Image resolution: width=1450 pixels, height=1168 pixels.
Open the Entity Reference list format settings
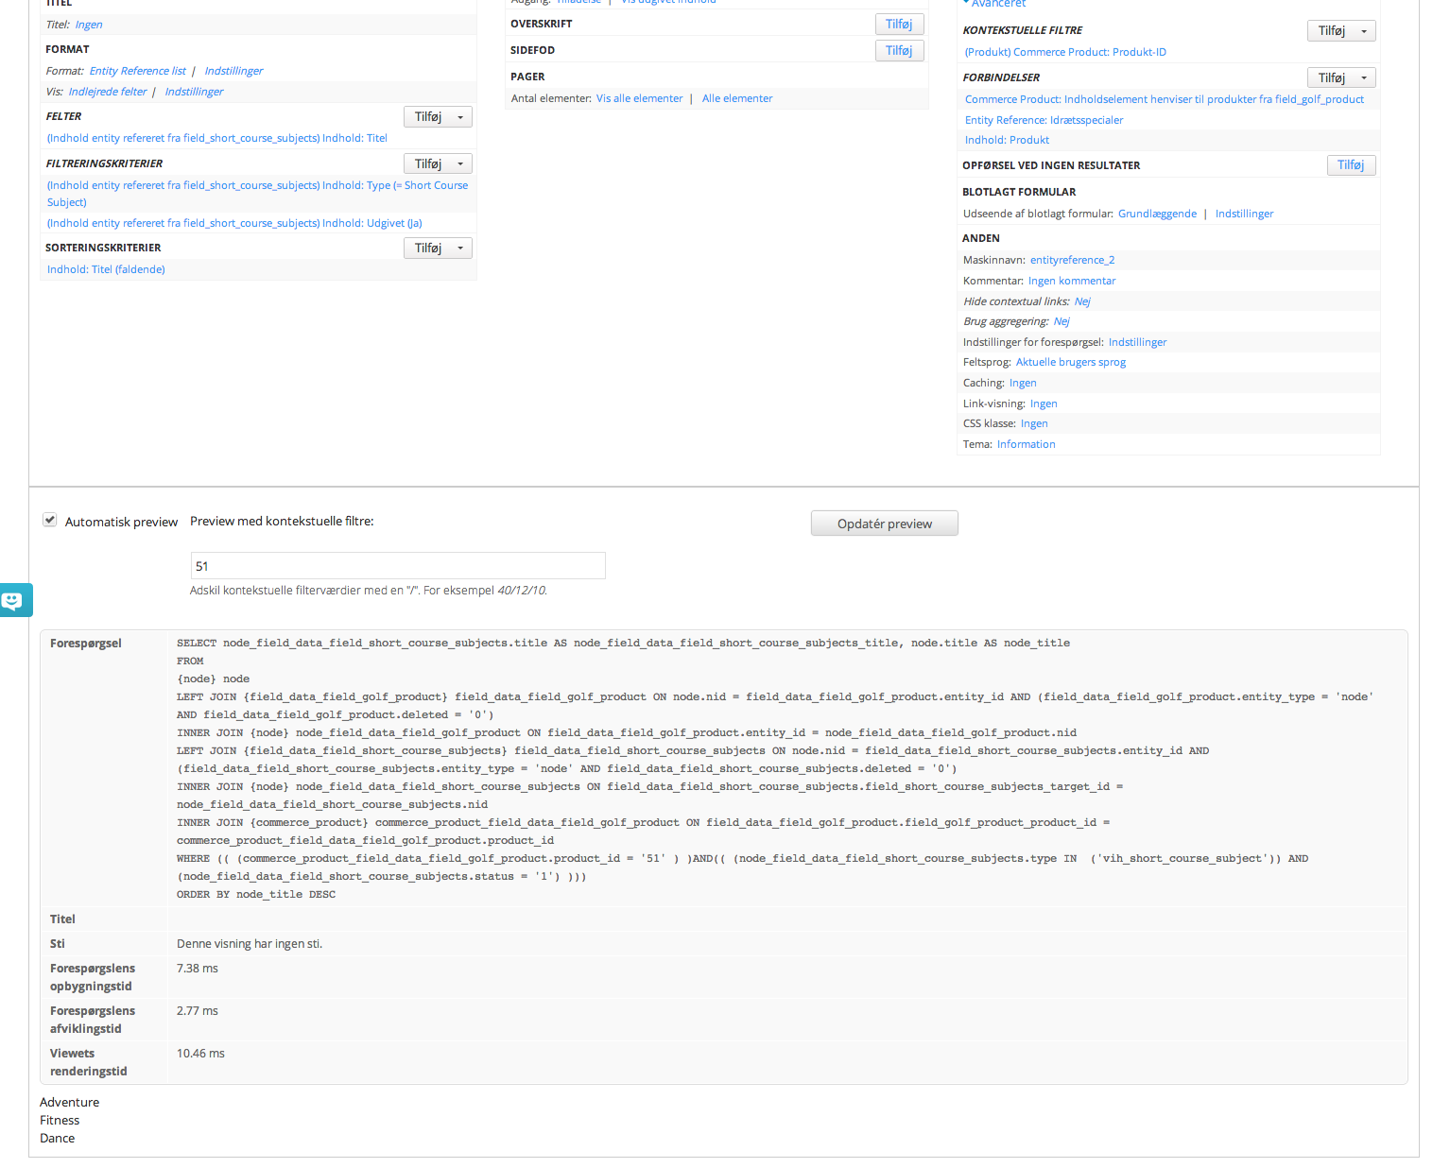[x=233, y=70]
